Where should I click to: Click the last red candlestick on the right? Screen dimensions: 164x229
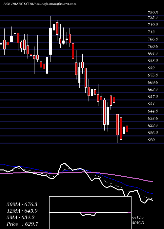(x=127, y=129)
